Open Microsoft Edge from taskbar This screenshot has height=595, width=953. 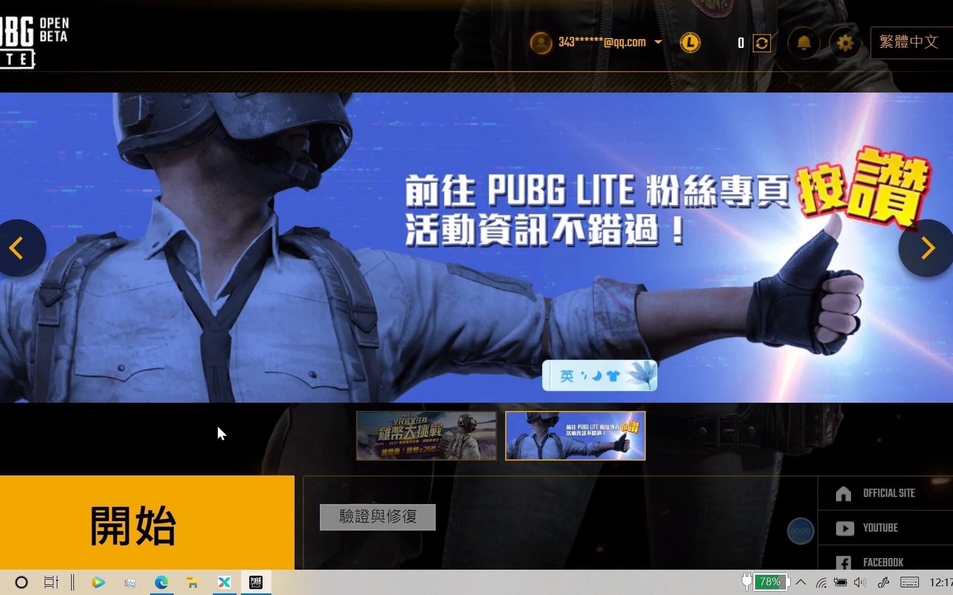tap(161, 582)
